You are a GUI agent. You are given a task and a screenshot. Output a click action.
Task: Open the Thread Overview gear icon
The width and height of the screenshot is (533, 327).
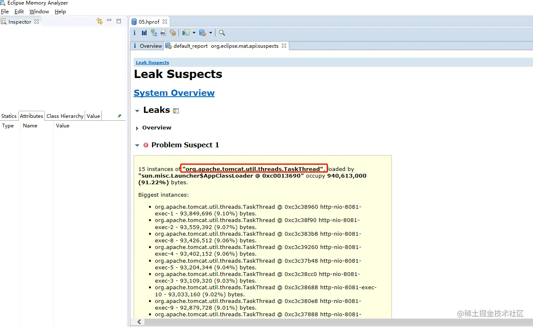pyautogui.click(x=173, y=33)
